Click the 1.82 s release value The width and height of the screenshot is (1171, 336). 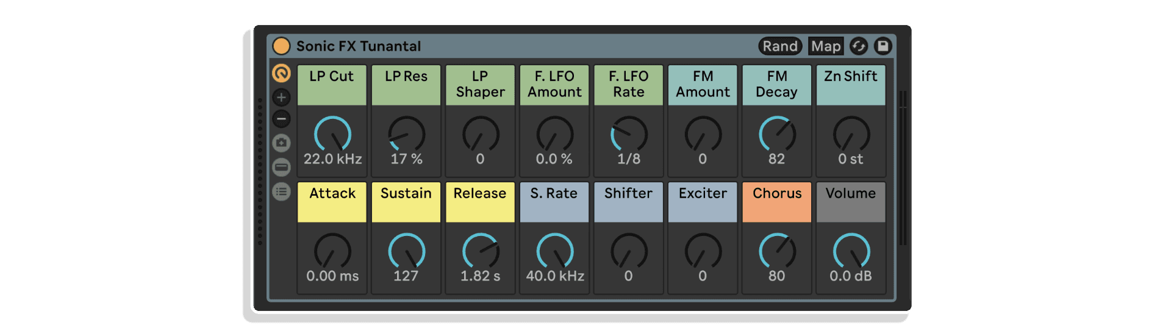481,276
